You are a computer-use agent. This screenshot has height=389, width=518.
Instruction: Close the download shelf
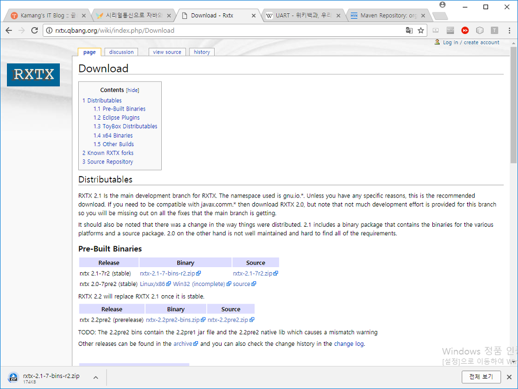point(509,377)
